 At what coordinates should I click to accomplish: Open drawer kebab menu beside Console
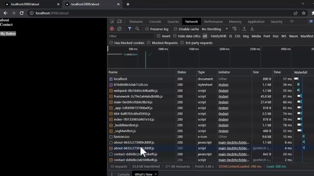click(x=112, y=174)
